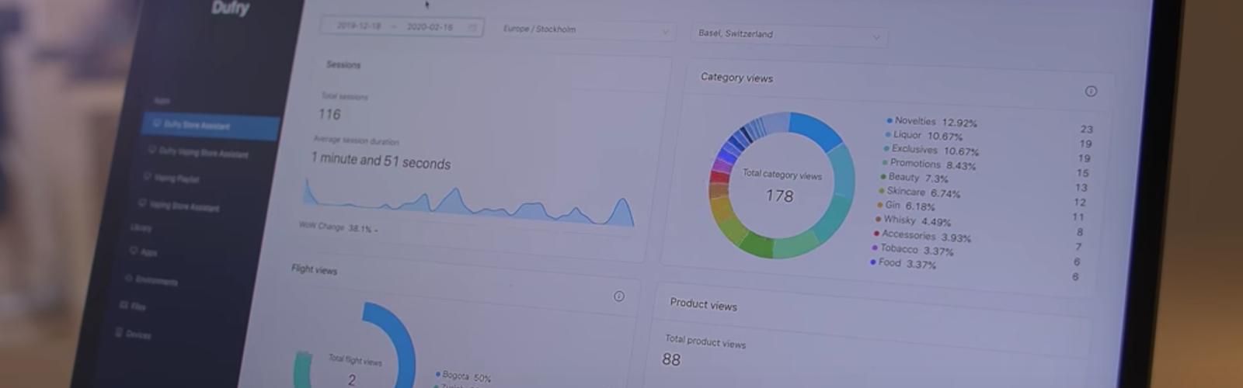This screenshot has width=1243, height=388.
Task: Open the calendar icon in date range
Action: (472, 28)
